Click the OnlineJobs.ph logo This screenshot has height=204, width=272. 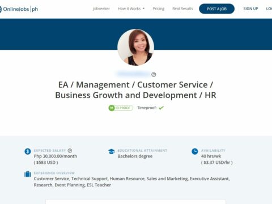coord(19,9)
